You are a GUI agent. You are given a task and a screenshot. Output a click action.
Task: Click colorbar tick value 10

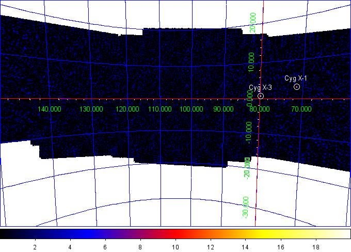[x=176, y=247]
